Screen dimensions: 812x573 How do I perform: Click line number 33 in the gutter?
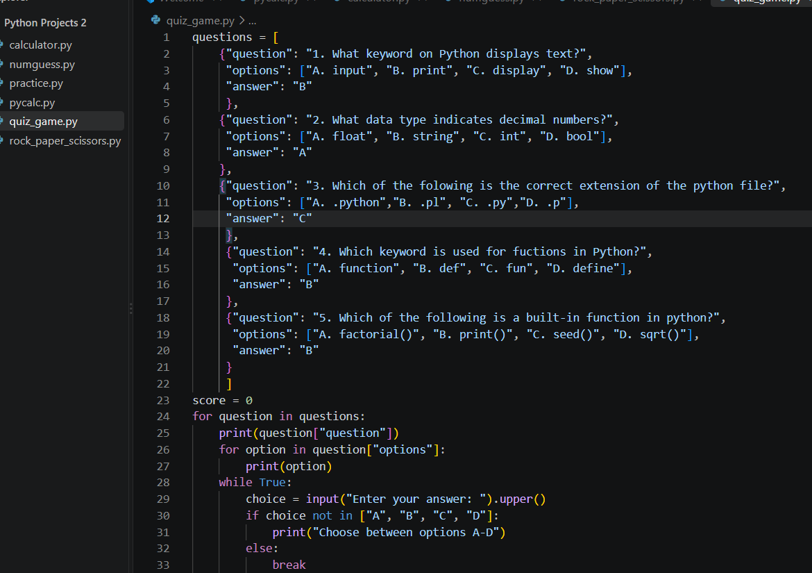coord(163,565)
